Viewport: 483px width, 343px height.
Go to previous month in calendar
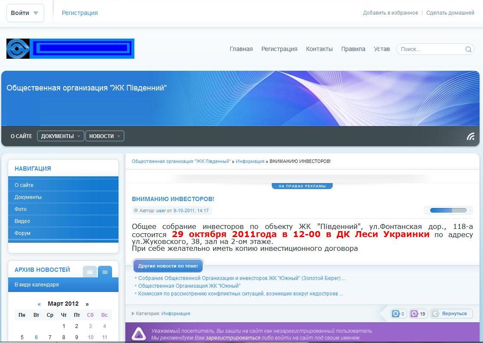tap(39, 304)
